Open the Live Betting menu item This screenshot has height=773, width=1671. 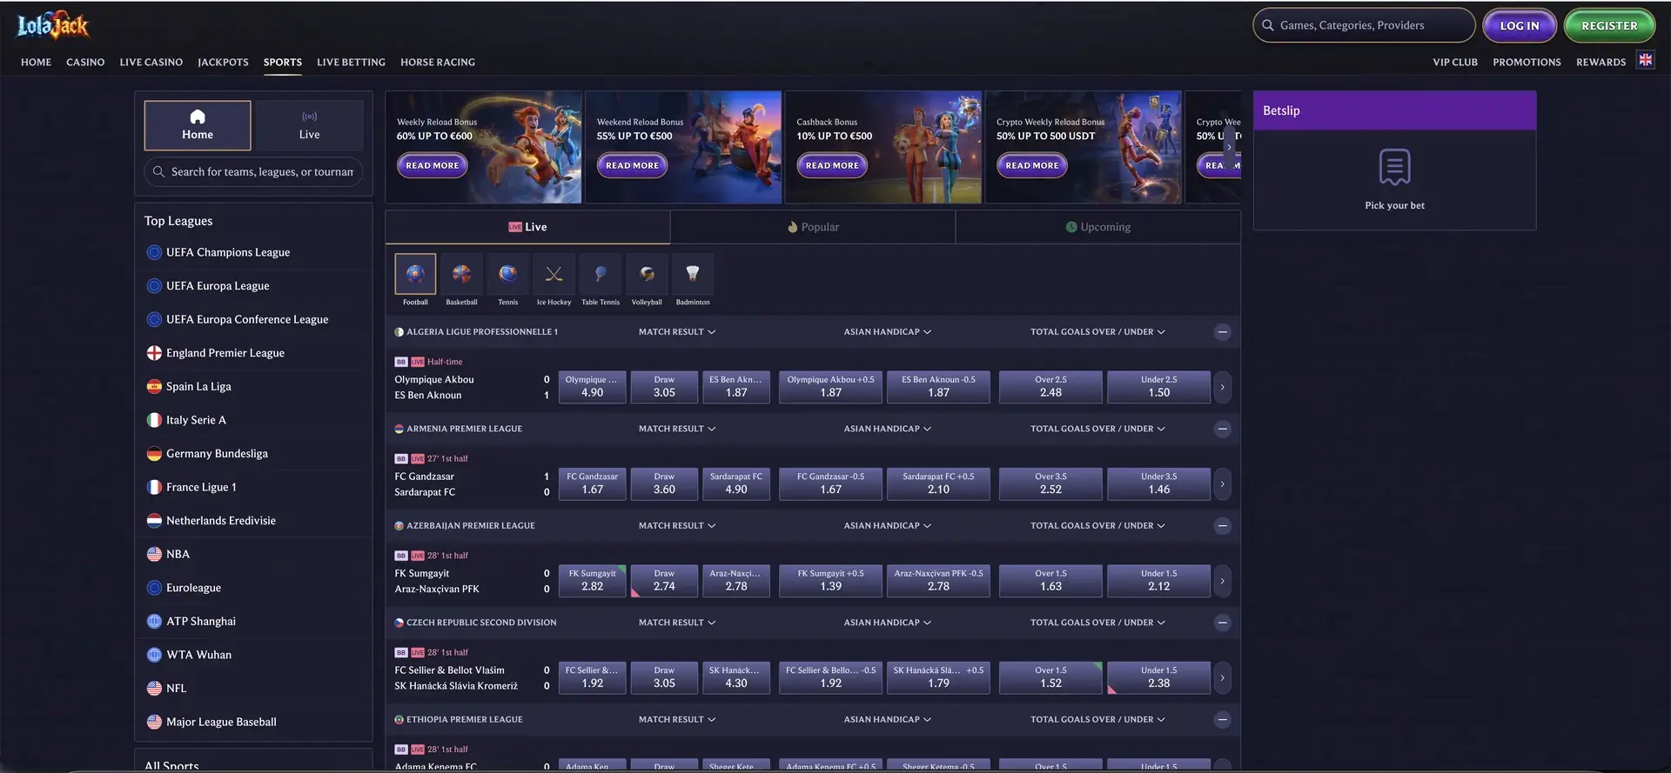click(x=351, y=63)
